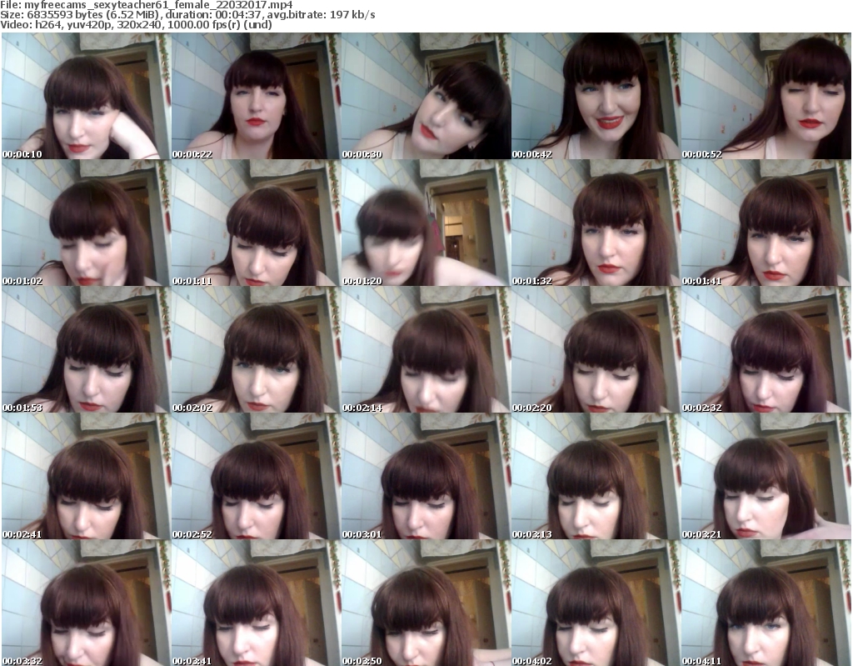View the frame stamped 00:04:02

[596, 603]
